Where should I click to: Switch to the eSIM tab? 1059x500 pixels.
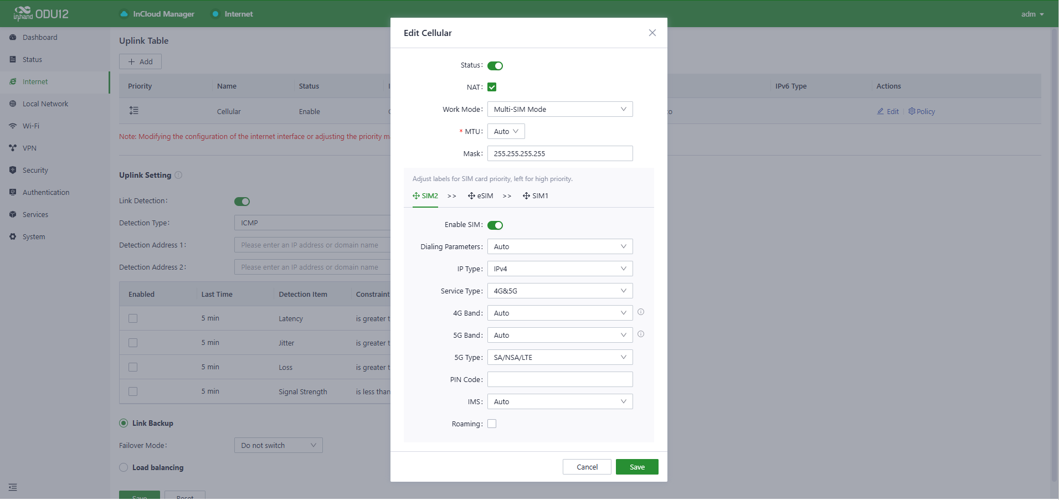pos(481,196)
